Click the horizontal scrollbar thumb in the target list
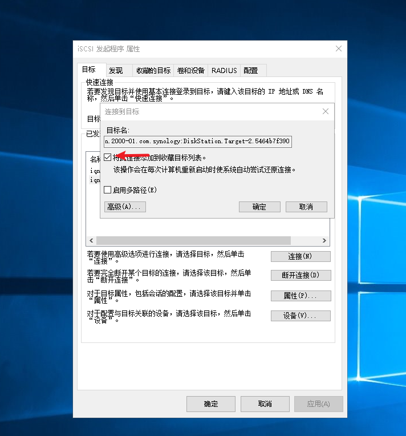 click(194, 241)
